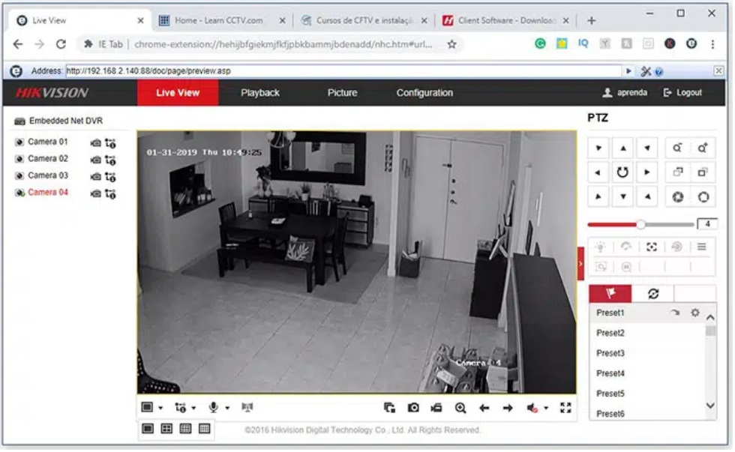This screenshot has width=735, height=452.
Task: Activate two-way audio microphone icon
Action: pyautogui.click(x=212, y=406)
